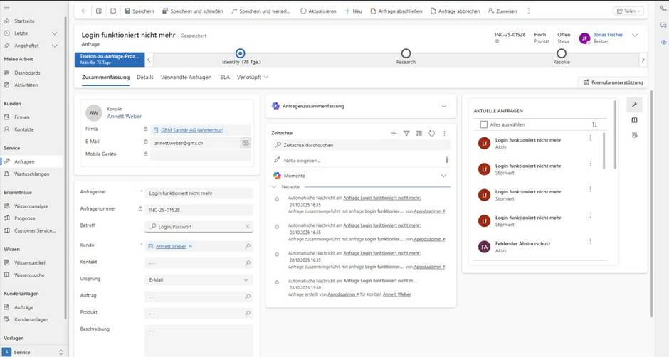Clear the Login/Passwort Betreff value

coord(248,226)
